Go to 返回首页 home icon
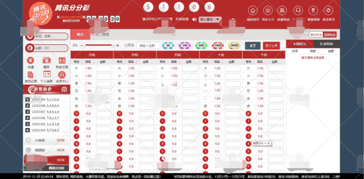The width and height of the screenshot is (364, 179). tap(253, 11)
